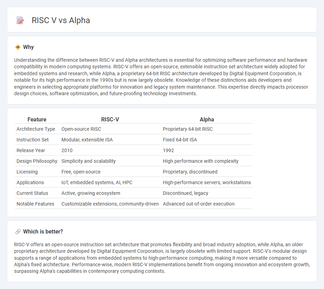Click the 'Simplicity and scalability' cell
Viewport: 324px width, 289px height.
[x=110, y=161]
